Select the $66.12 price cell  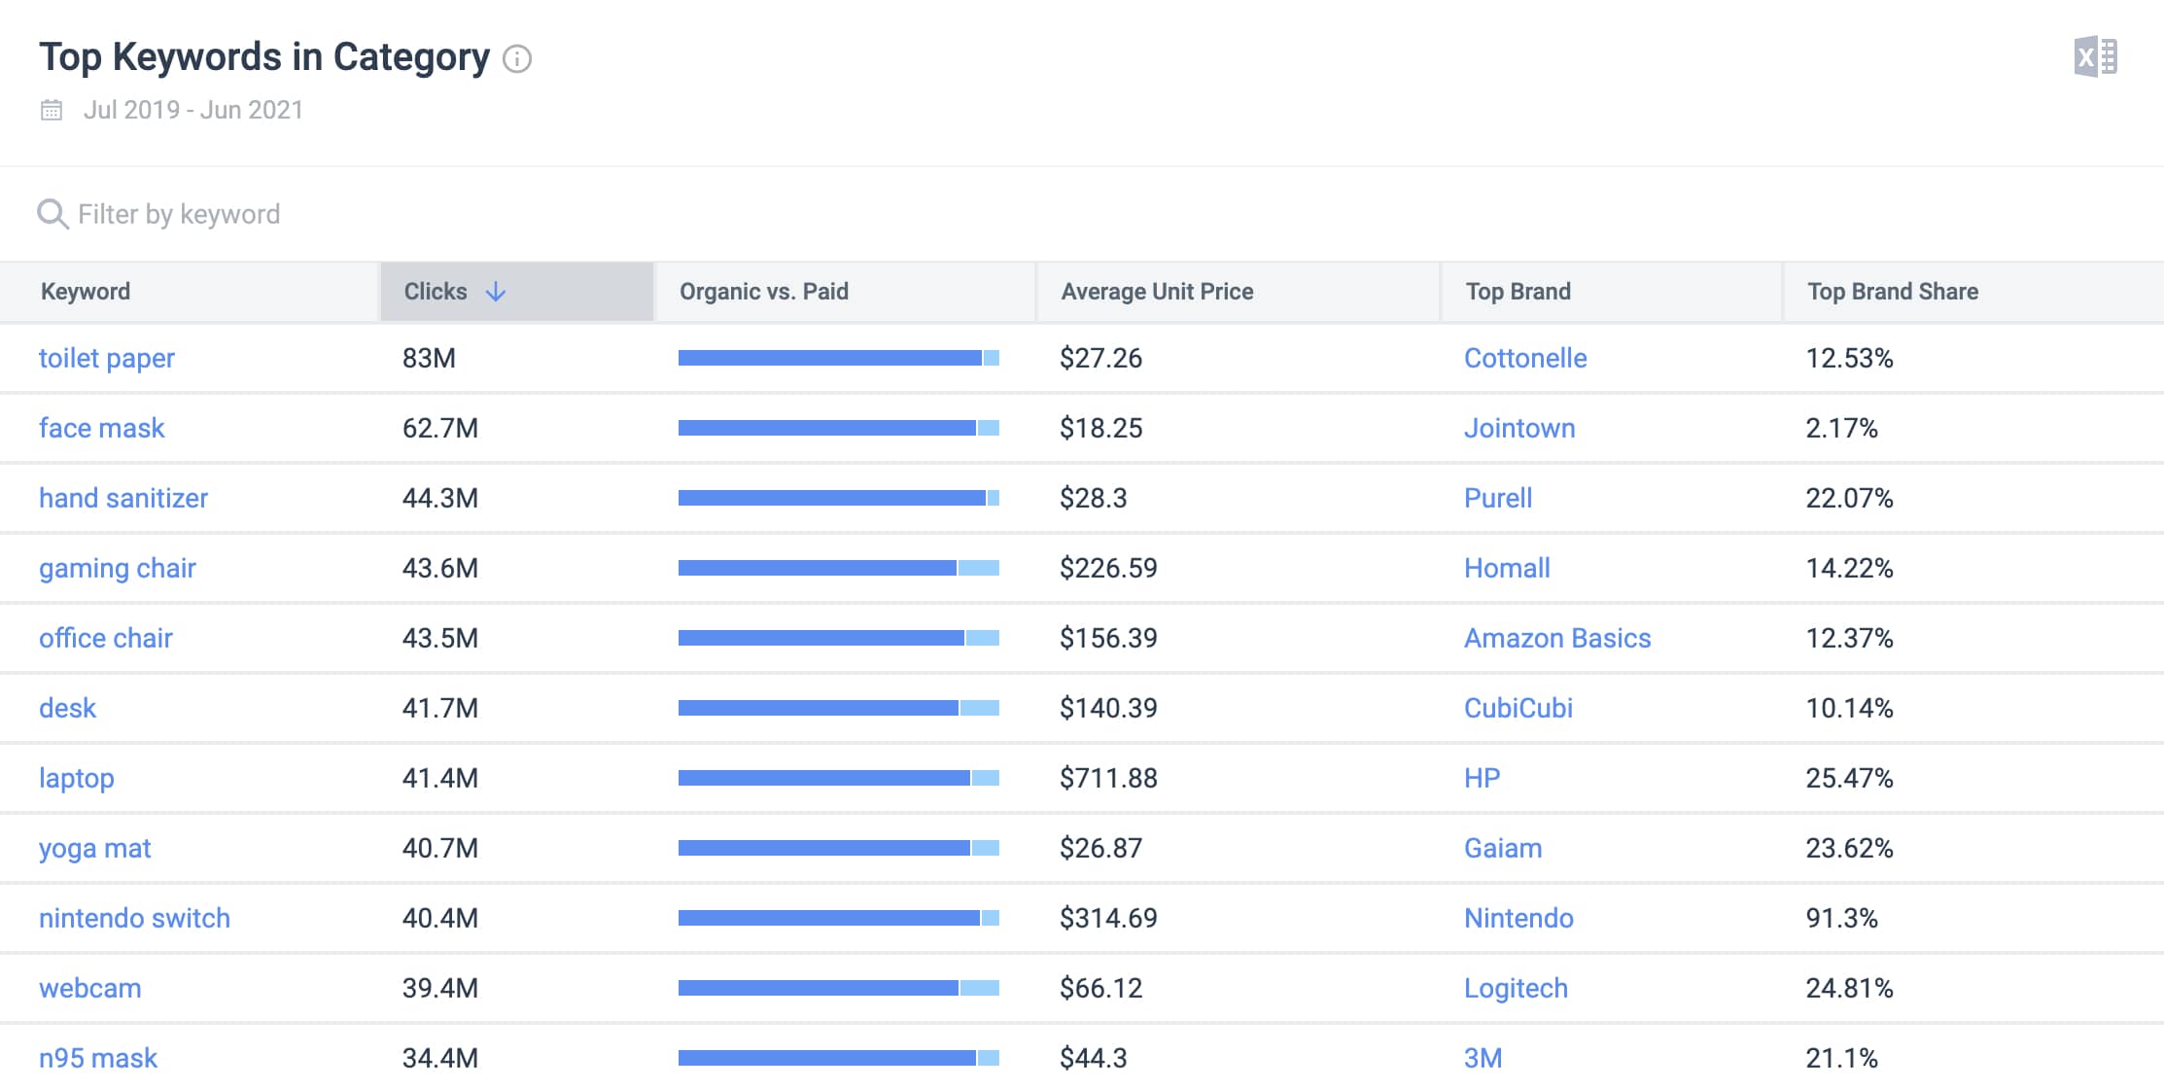[x=1100, y=988]
